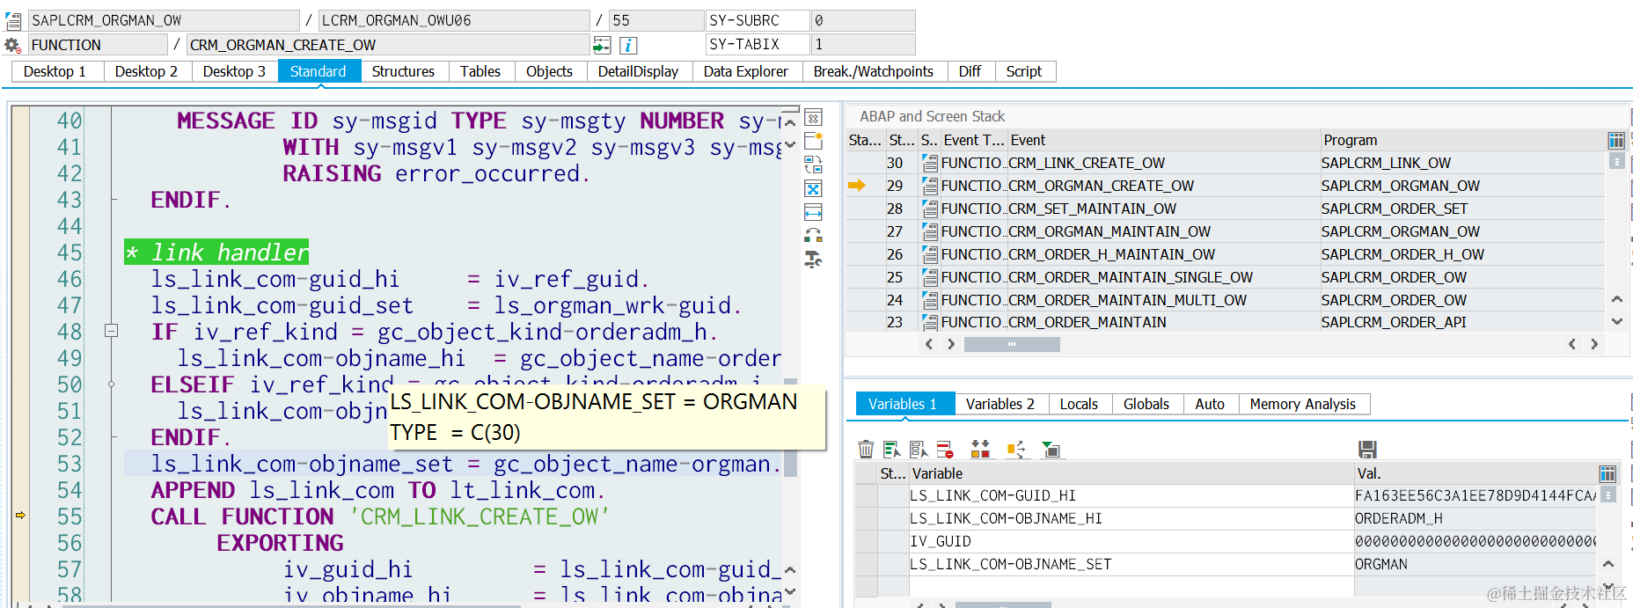Screen dimensions: 1633x608
Task: Click the LCRM_ORGMAN_OWU06 include field
Action: click(x=454, y=20)
